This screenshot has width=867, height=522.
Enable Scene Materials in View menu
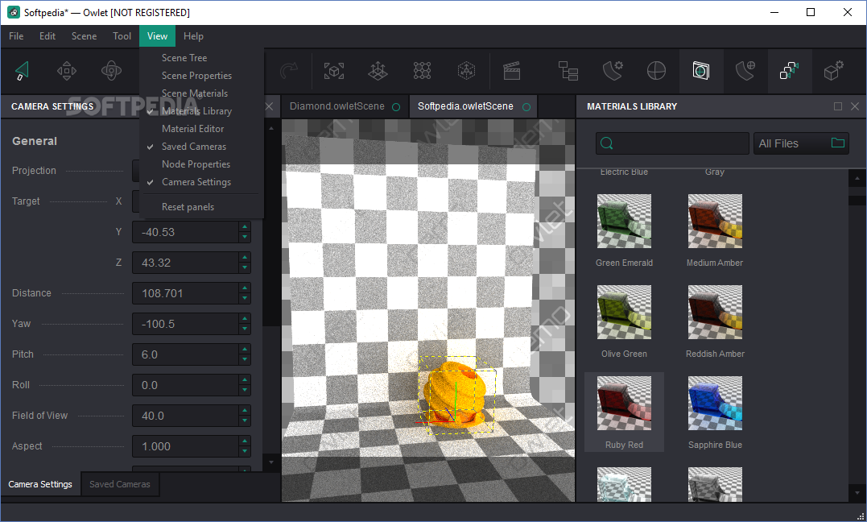201,93
